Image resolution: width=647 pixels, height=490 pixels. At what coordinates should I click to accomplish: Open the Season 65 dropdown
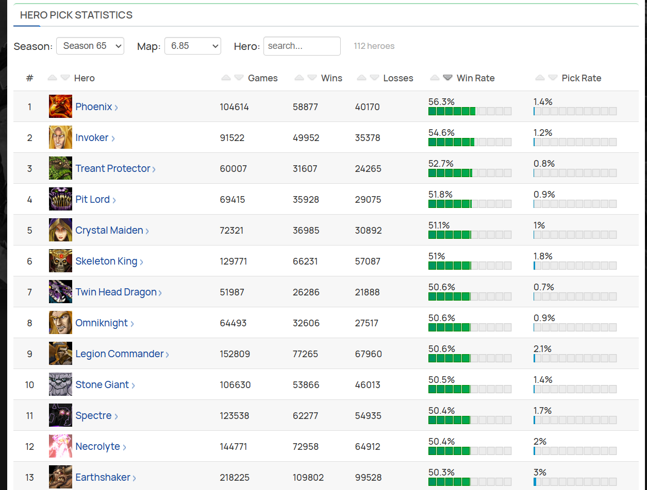90,46
